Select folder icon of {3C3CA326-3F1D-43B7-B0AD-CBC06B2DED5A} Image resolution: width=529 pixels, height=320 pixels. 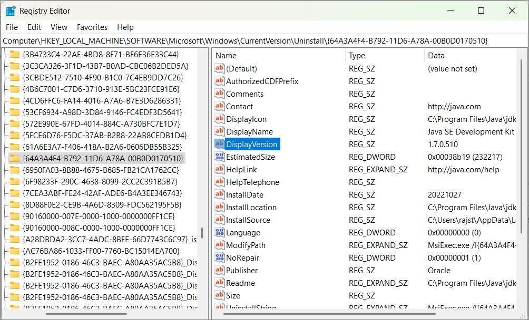15,66
